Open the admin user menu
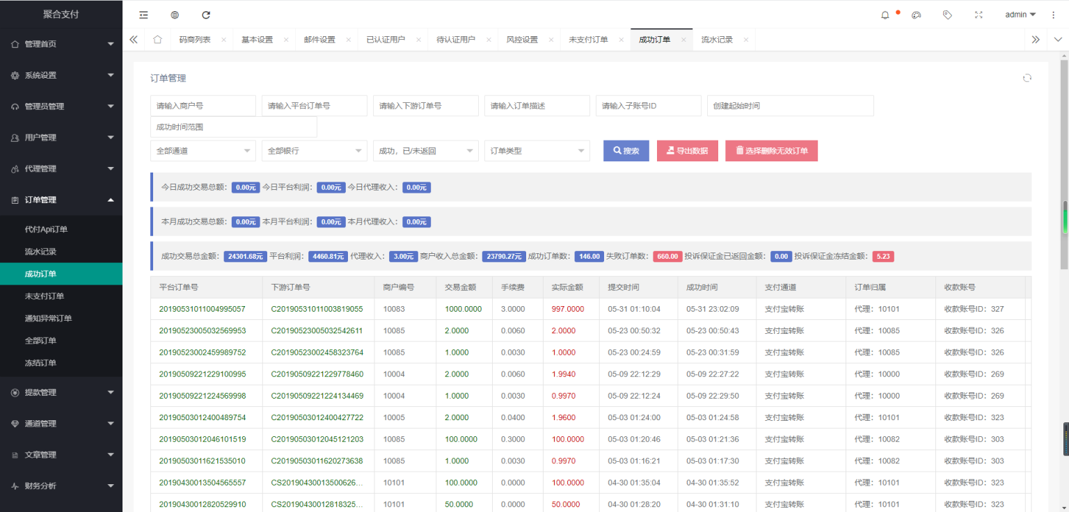1069x512 pixels. pyautogui.click(x=1020, y=15)
